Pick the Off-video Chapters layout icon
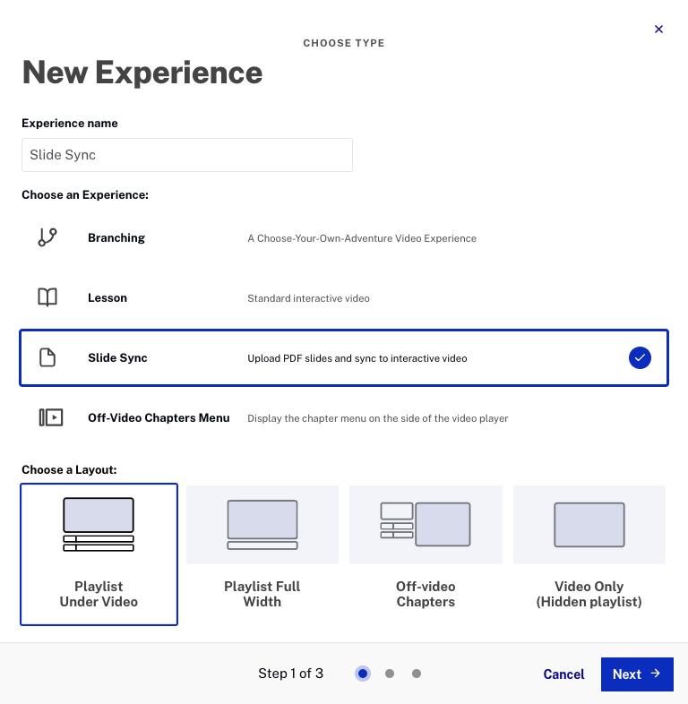Screen dimensions: 688x704 coord(426,524)
